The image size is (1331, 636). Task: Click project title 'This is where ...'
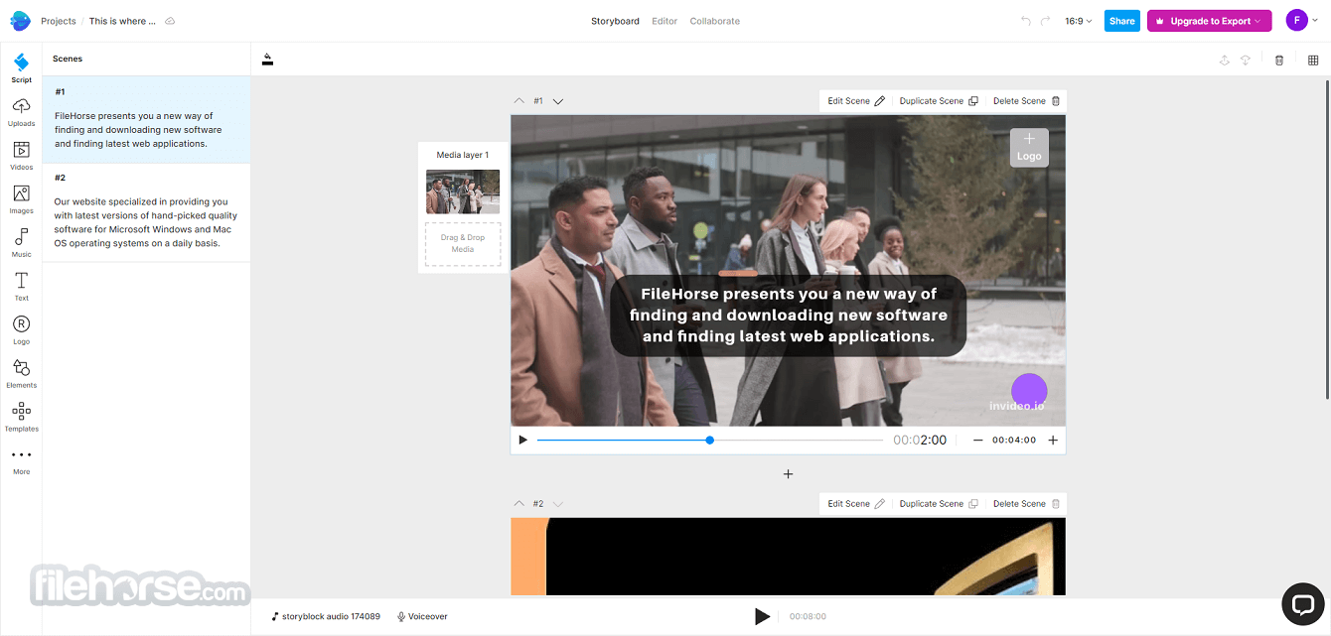tap(122, 21)
